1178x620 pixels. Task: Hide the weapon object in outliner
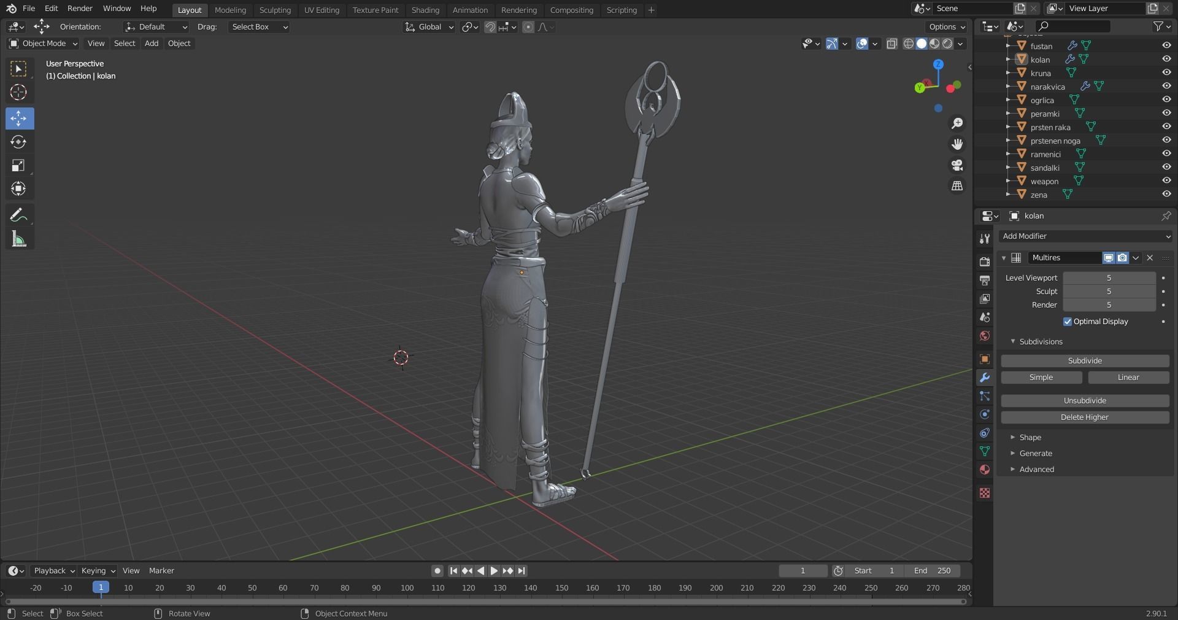coord(1166,180)
